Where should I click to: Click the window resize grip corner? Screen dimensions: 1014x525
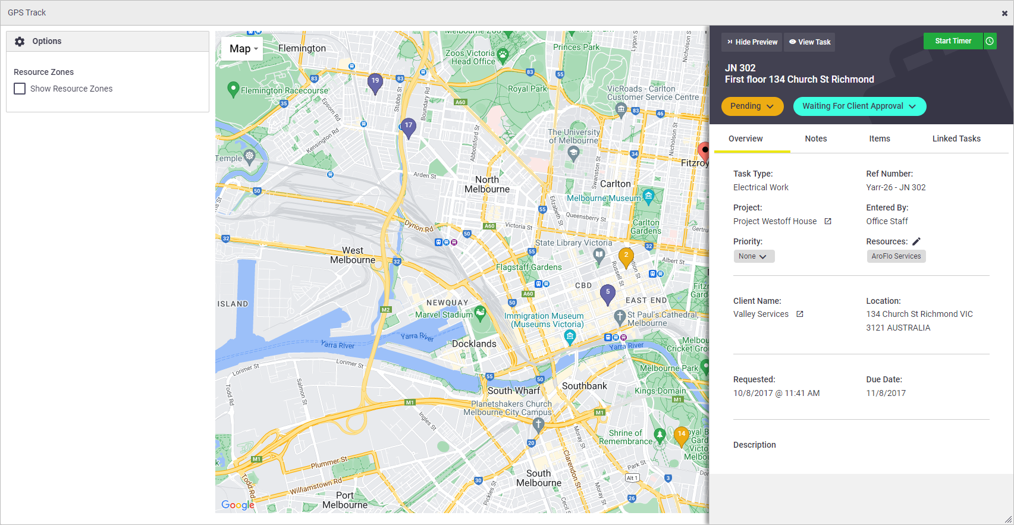(1008, 519)
